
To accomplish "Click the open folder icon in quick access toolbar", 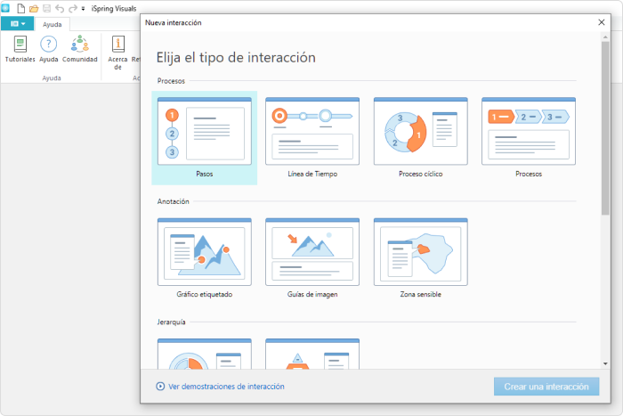I will click(x=34, y=8).
